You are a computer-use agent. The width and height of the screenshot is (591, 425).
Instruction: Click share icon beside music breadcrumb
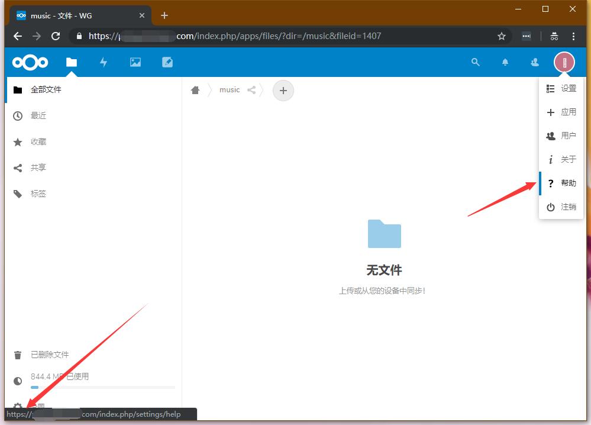251,90
